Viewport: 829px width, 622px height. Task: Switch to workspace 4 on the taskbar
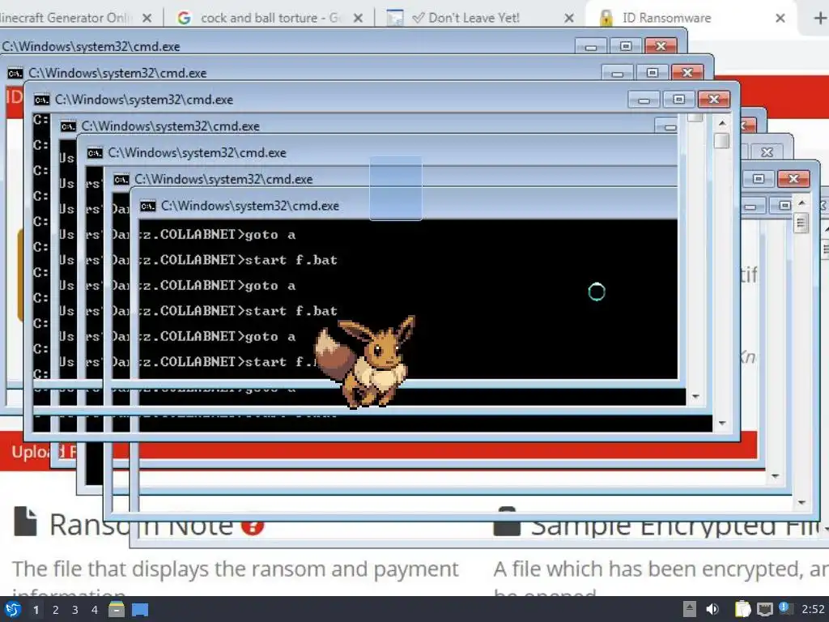tap(95, 610)
